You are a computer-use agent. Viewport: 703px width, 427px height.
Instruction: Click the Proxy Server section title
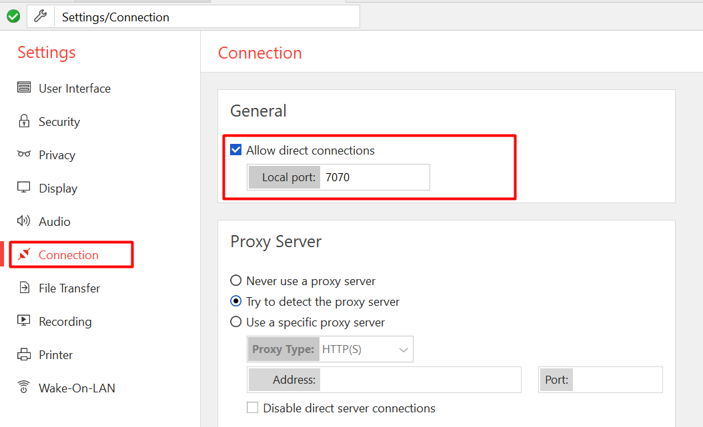pos(275,241)
